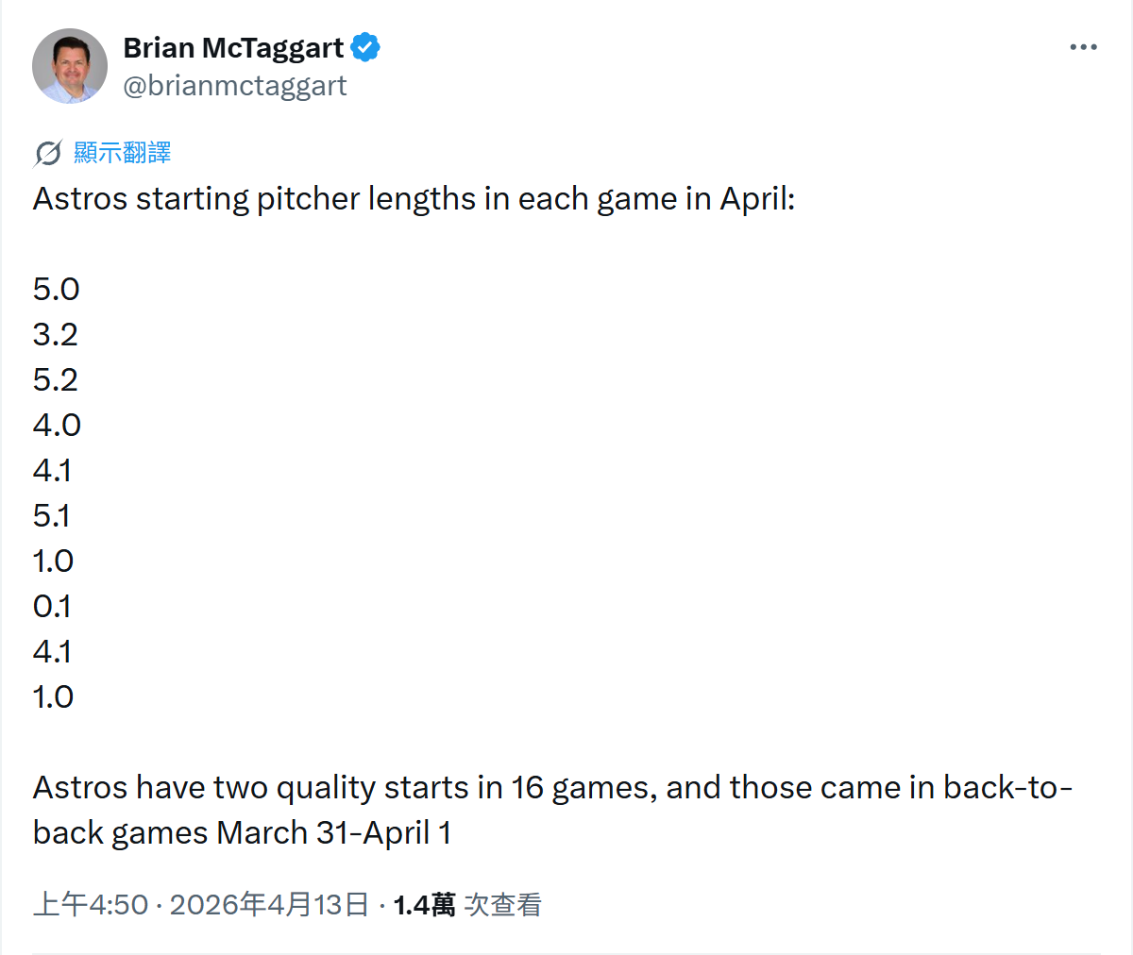Click the 次查看 views label
The height and width of the screenshot is (955, 1133).
(x=503, y=905)
